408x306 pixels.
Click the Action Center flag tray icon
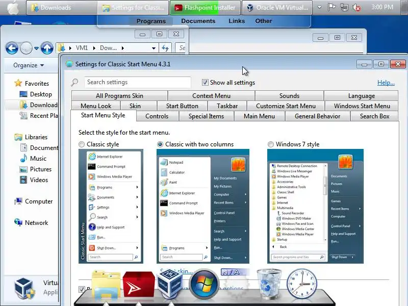click(331, 7)
